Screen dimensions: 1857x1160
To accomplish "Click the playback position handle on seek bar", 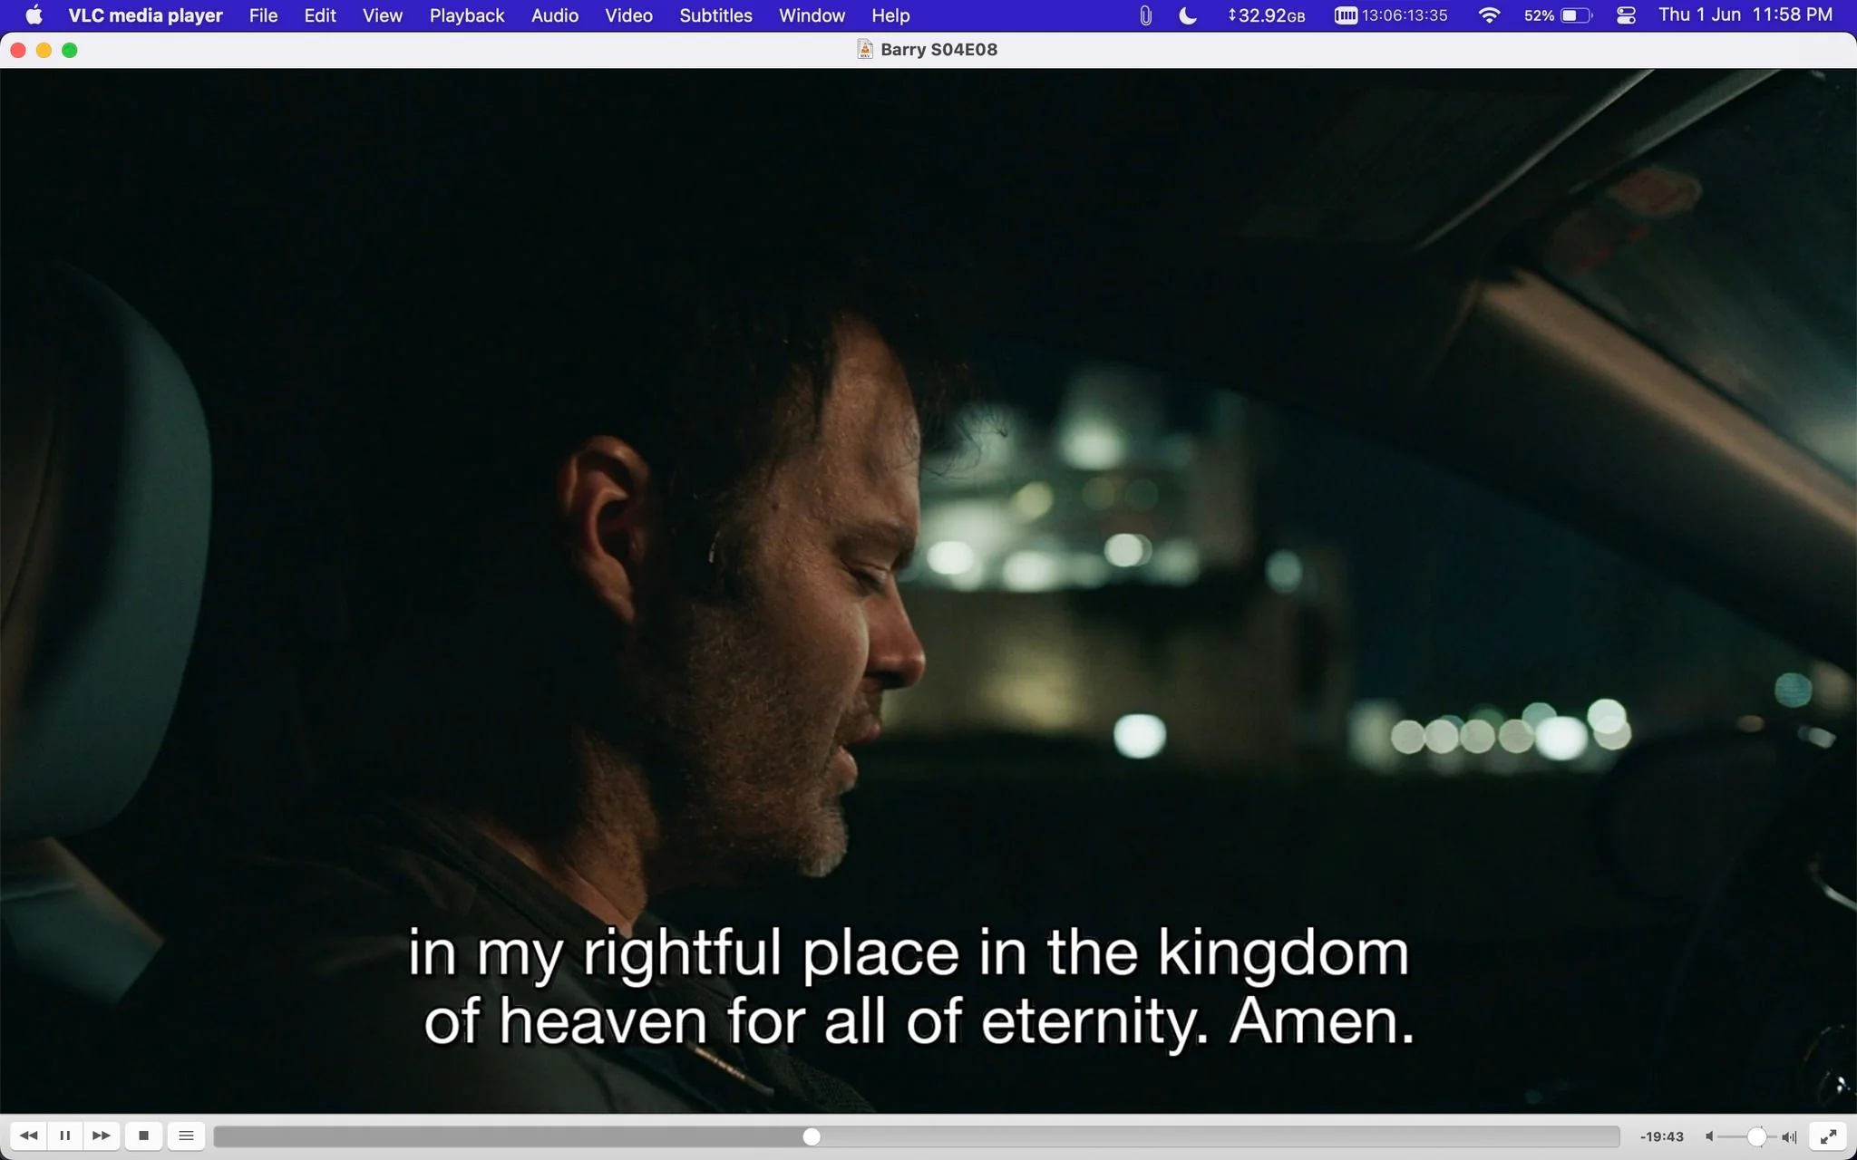I will (812, 1136).
